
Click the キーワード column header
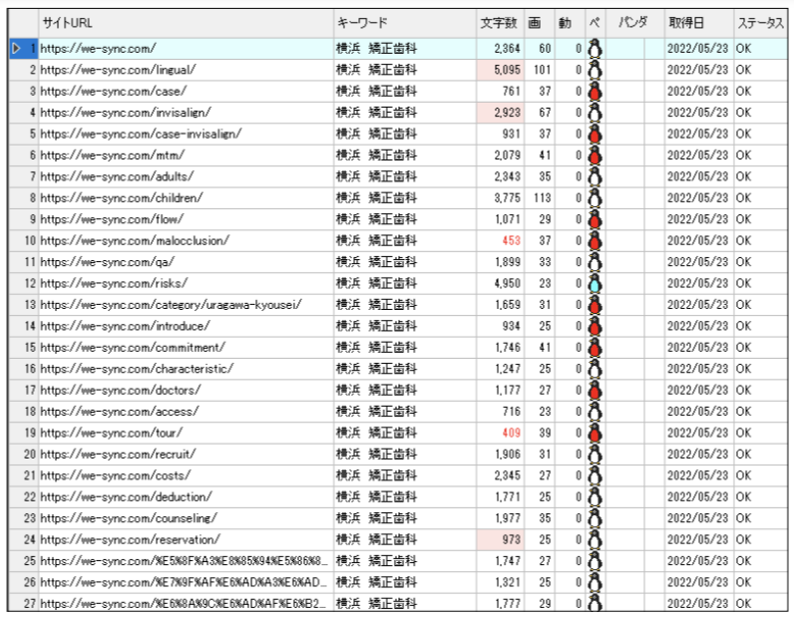pos(404,23)
